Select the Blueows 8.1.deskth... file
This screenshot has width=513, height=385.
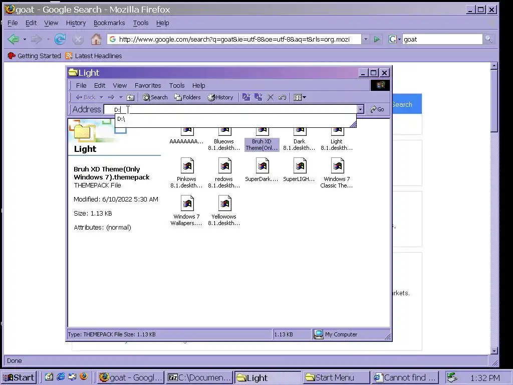(x=224, y=140)
